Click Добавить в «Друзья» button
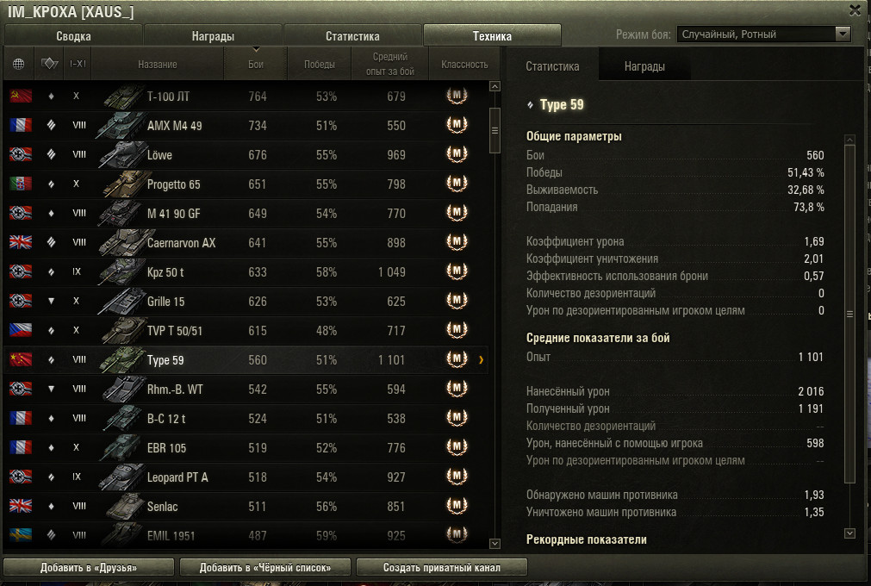This screenshot has width=871, height=586. [89, 568]
